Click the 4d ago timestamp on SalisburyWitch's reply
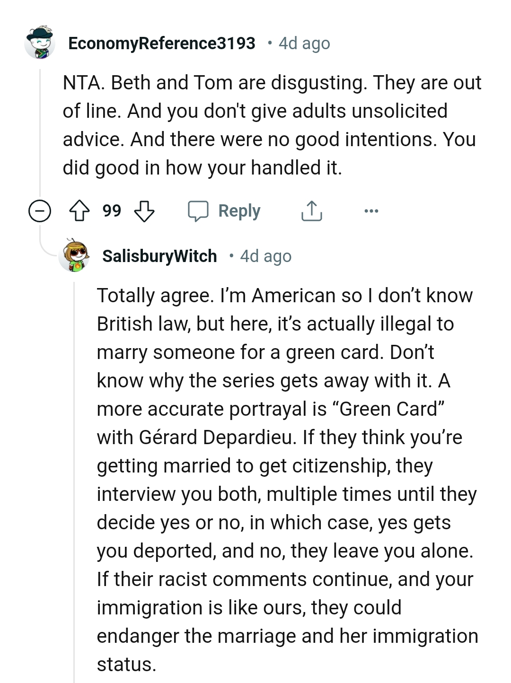511x683 pixels. click(x=265, y=256)
